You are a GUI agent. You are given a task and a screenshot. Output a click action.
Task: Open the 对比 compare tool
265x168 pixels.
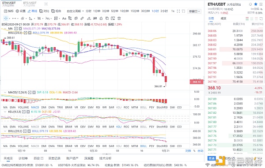tap(44, 11)
